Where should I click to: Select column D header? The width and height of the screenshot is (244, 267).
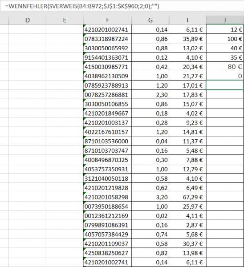(27, 20)
